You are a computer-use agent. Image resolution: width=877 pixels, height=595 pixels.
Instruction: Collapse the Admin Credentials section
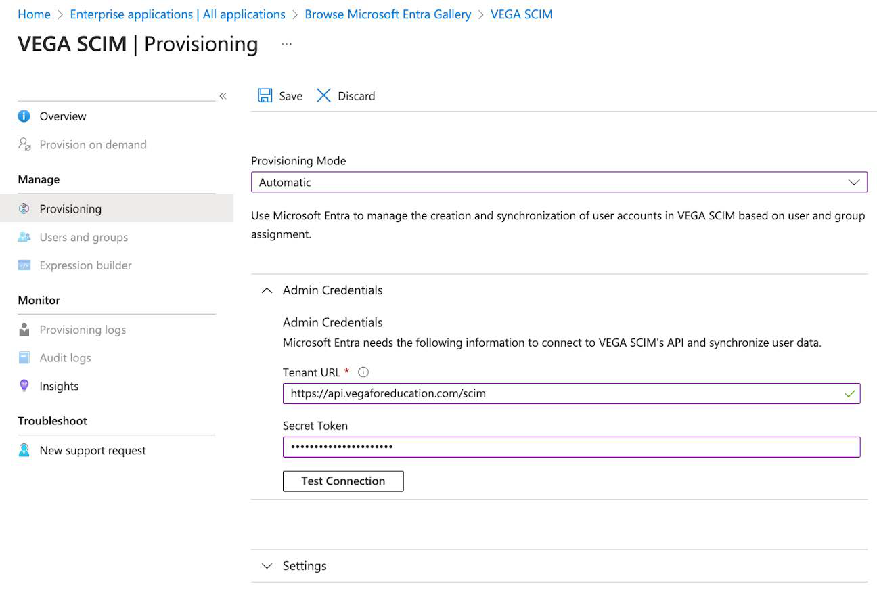click(267, 290)
